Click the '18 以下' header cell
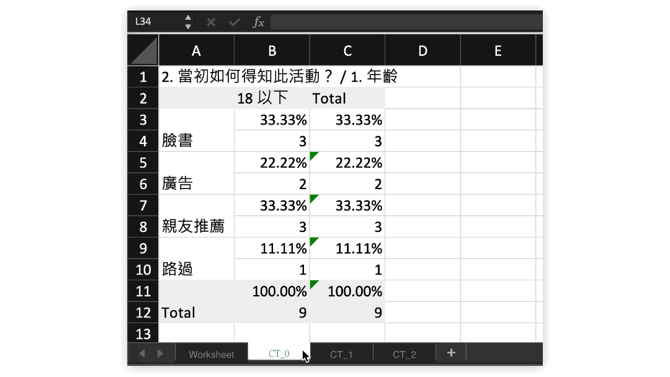The image size is (670, 377). pyautogui.click(x=272, y=98)
